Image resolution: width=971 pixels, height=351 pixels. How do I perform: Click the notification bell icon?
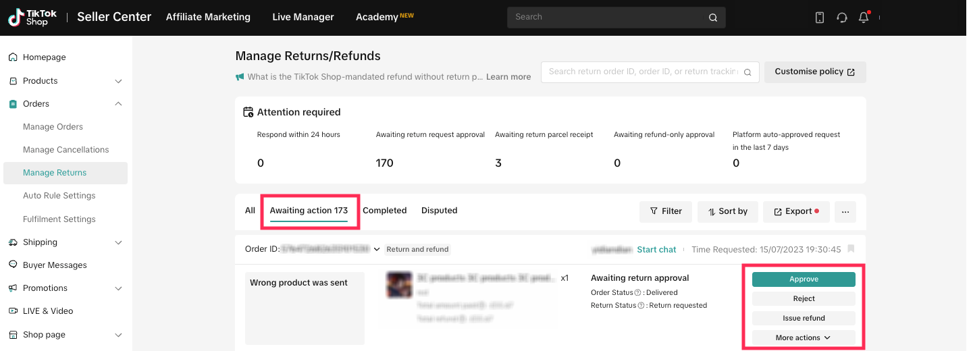coord(863,18)
